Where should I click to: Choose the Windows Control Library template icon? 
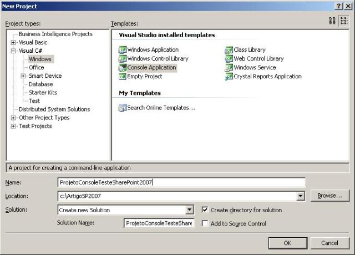click(123, 59)
